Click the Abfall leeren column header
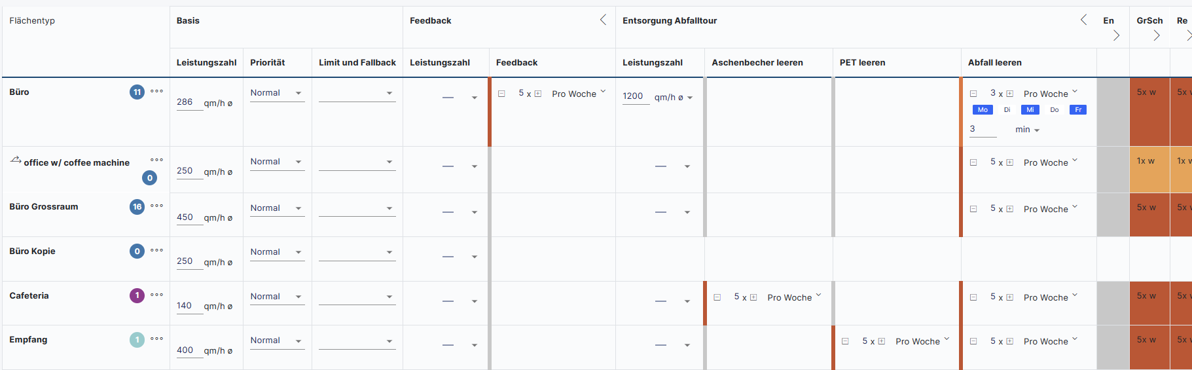 pos(994,63)
